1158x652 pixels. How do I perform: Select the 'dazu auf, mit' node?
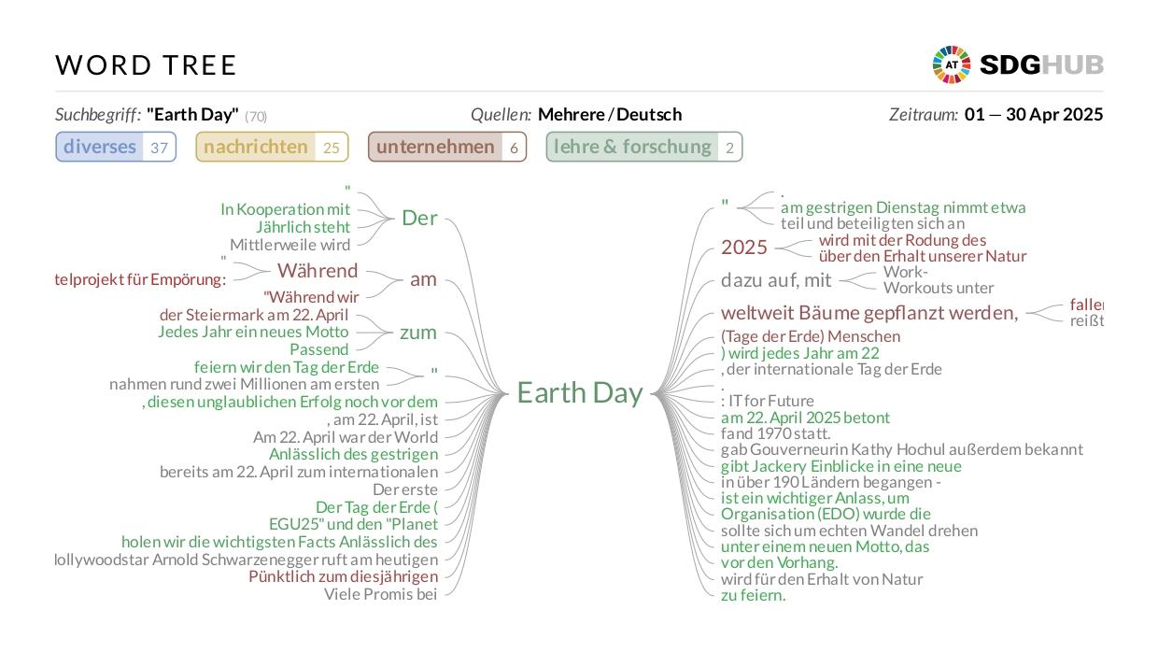(x=776, y=280)
